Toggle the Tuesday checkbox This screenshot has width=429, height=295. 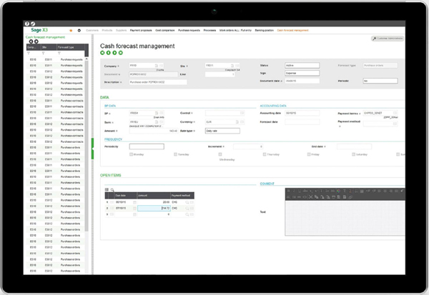175,154
